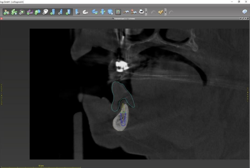Click the white tooth icon in toolbar
The height and width of the screenshot is (168, 250).
[x=45, y=12]
